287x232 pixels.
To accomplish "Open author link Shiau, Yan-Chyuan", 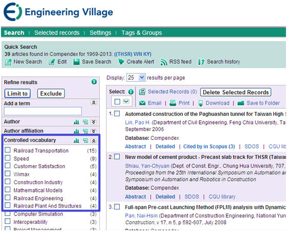I will [x=147, y=166].
